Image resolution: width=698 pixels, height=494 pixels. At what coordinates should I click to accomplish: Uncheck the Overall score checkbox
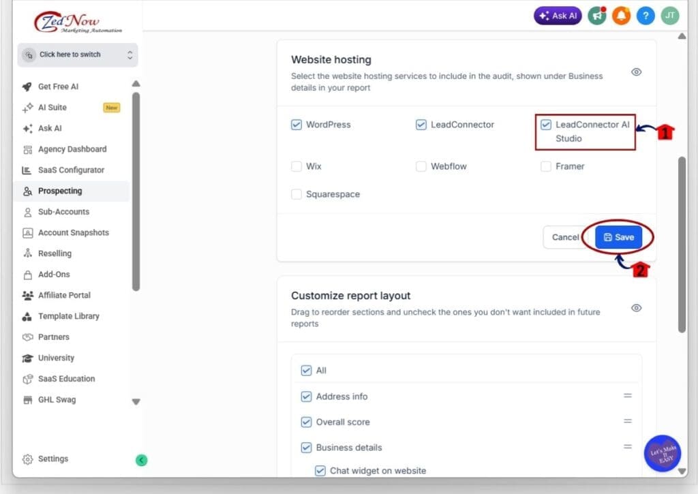306,422
